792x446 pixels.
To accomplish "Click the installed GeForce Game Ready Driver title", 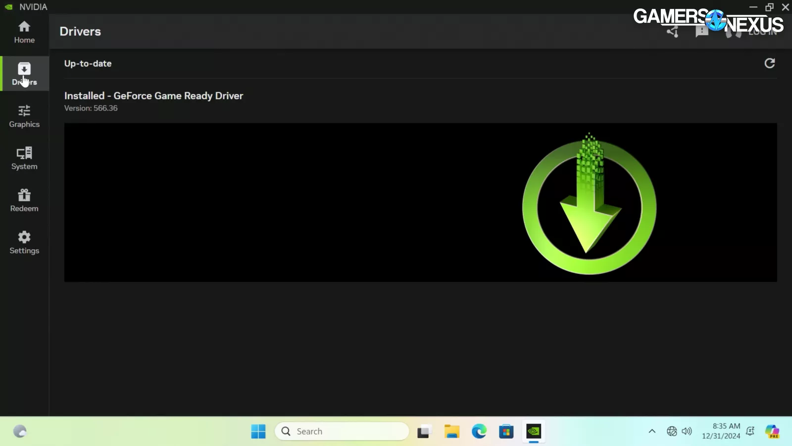I will [153, 96].
